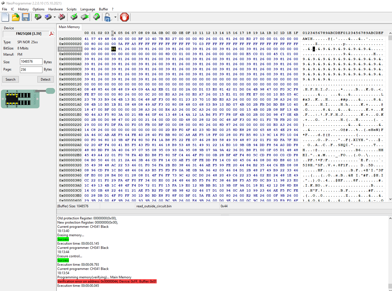Screen dimensions: 392x291
Task: Expand the padlock protection dropdown arrow
Action: tap(115, 17)
